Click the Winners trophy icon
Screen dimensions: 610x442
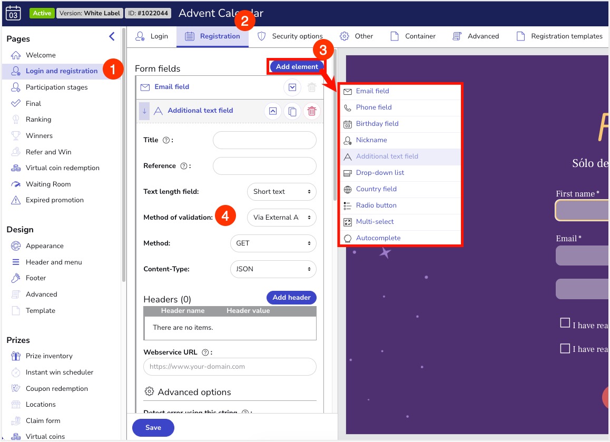16,136
